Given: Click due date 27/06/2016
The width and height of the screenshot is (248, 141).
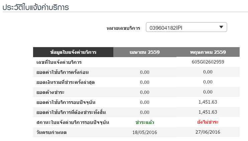Looking at the screenshot, I should pyautogui.click(x=208, y=132).
